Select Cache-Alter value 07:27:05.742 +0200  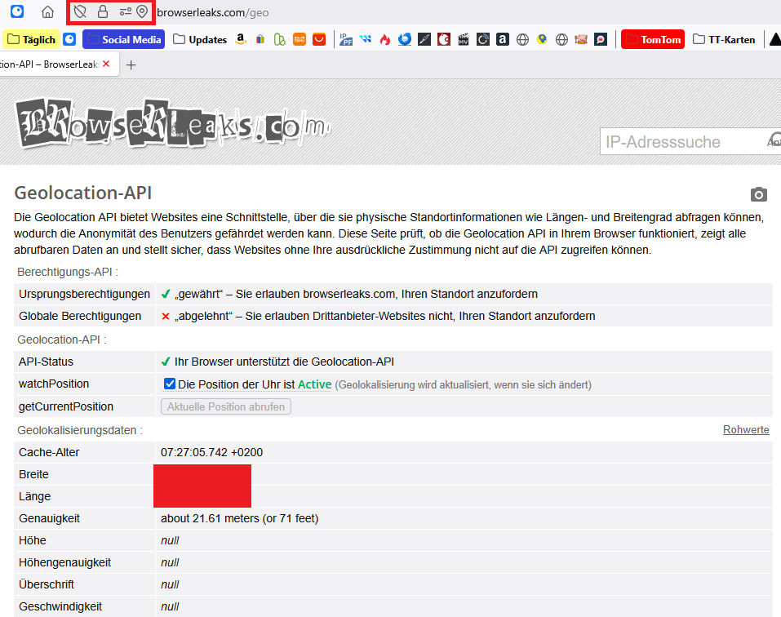[211, 452]
